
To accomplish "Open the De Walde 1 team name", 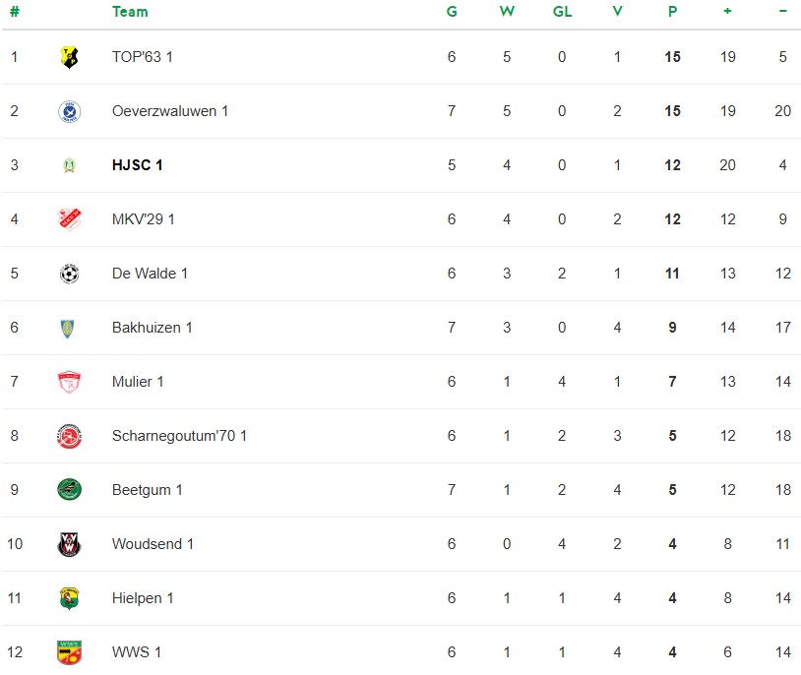I will point(150,274).
